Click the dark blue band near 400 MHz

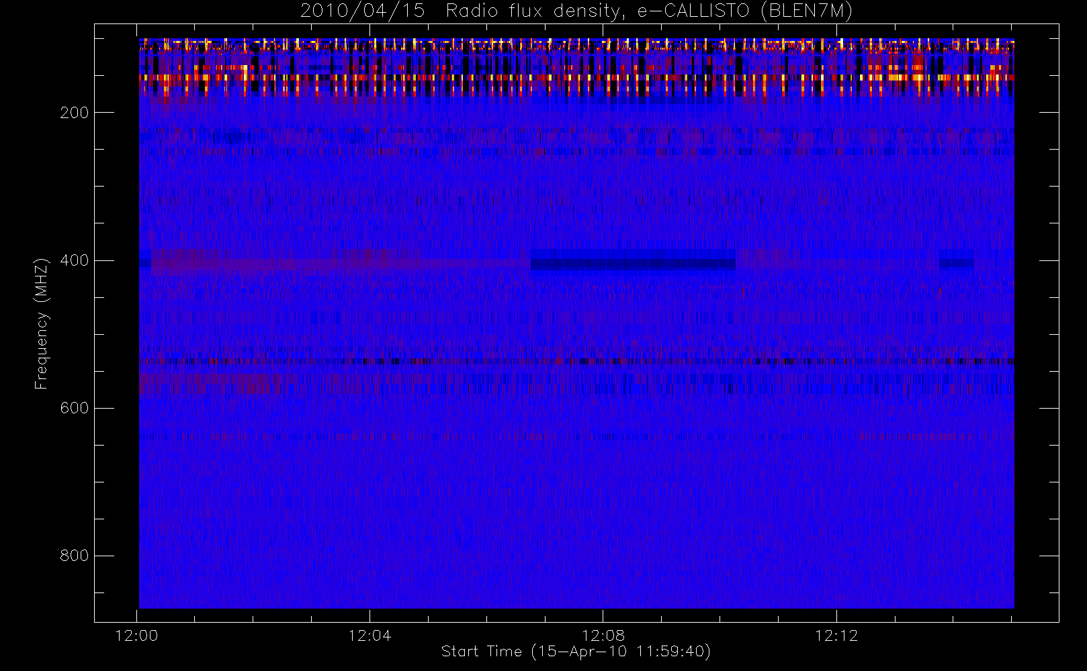pos(633,260)
